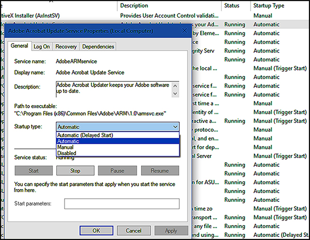Open the Recovery tab
The image size is (310, 240).
click(66, 46)
